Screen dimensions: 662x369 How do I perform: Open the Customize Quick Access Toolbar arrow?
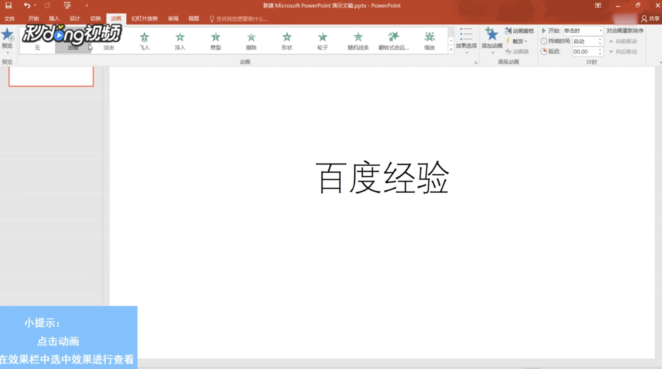pyautogui.click(x=87, y=6)
